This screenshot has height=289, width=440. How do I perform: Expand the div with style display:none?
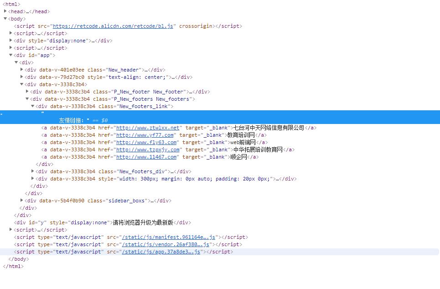(x=10, y=41)
